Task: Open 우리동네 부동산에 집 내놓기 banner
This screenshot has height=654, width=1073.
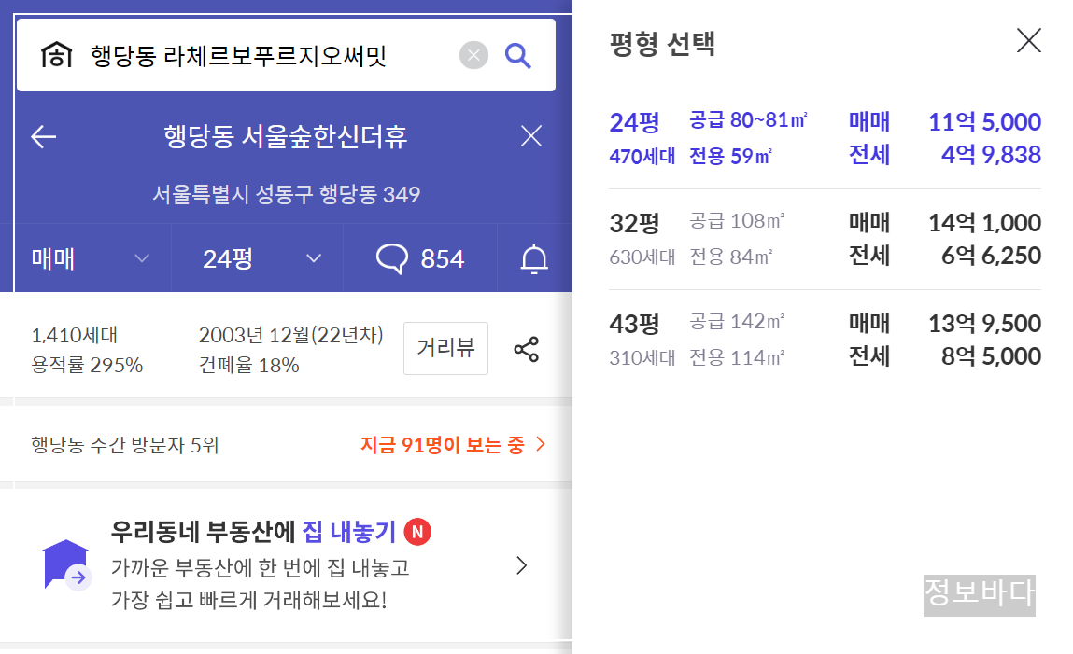Action: coord(286,565)
